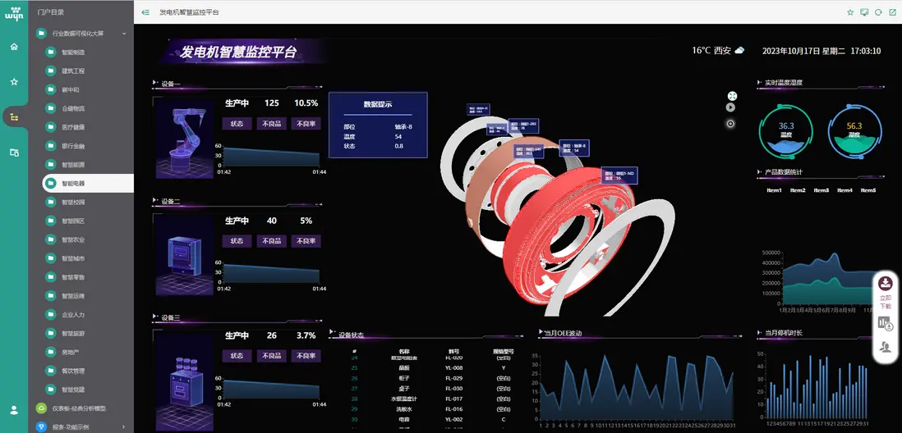Toggle Item1 legend in 产品数据统计
Screen dimensions: 902x433
coord(775,190)
